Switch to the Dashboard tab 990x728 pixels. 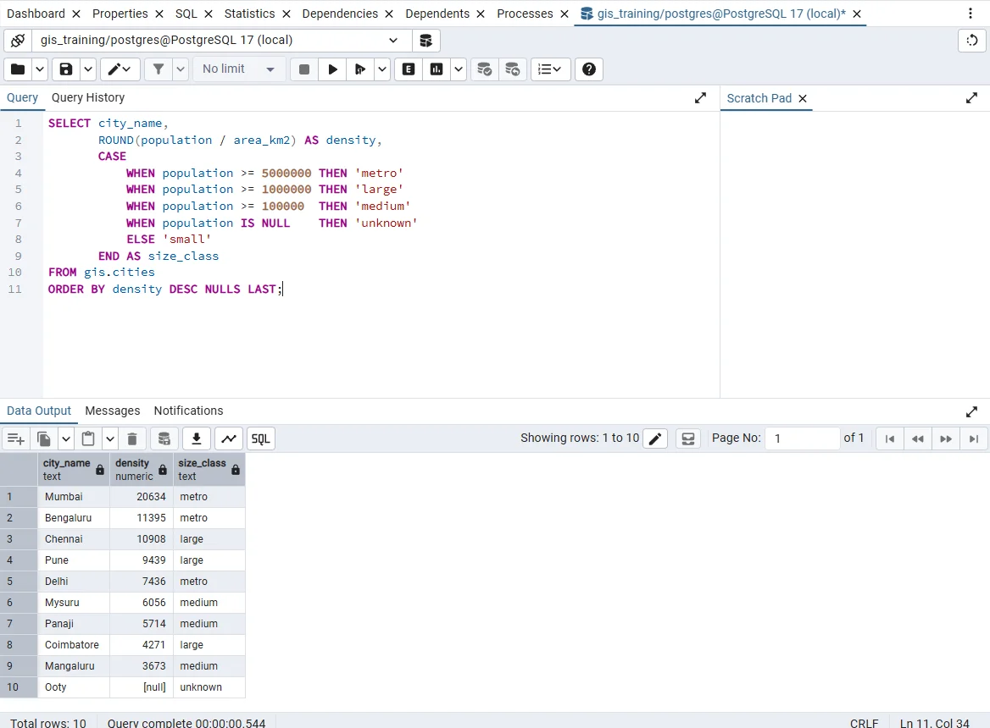click(x=36, y=14)
